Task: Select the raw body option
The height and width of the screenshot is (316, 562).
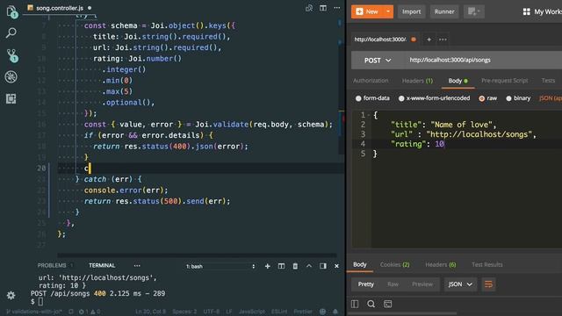Action: tap(482, 98)
